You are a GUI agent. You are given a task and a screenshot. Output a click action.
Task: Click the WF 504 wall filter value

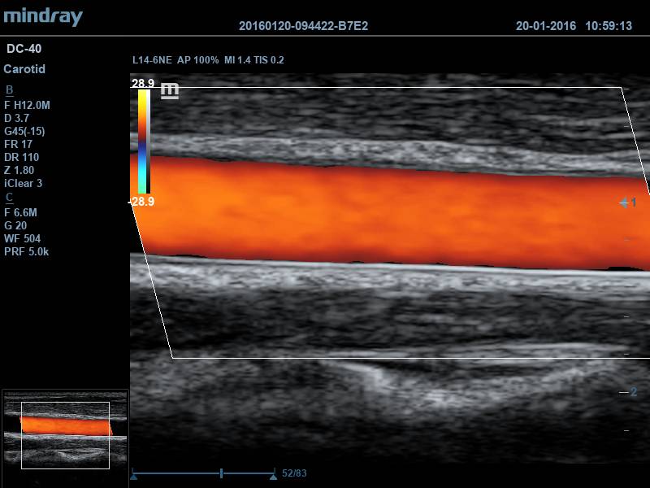click(x=22, y=238)
